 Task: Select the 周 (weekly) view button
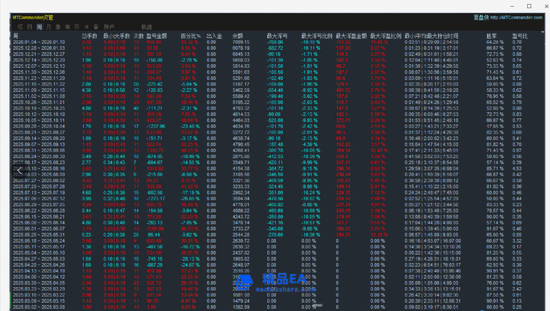39,27
